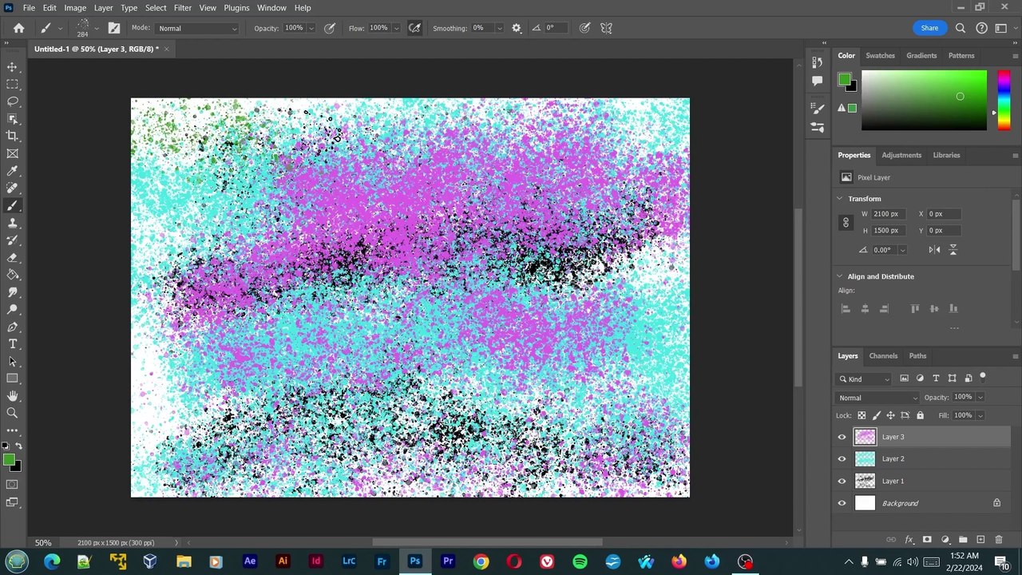Switch to the Swatches tab

(880, 56)
